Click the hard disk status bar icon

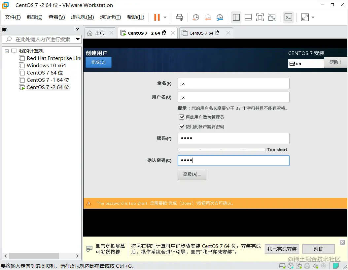point(282,266)
